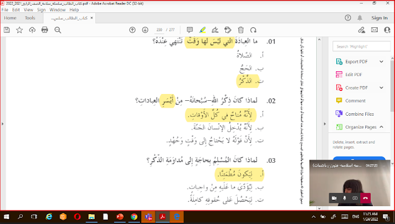Select the Highlight text tool
Viewport: 395px width, 224px height.
coord(202,30)
